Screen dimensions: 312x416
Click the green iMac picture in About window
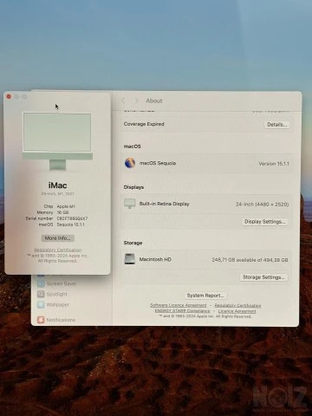pos(57,141)
